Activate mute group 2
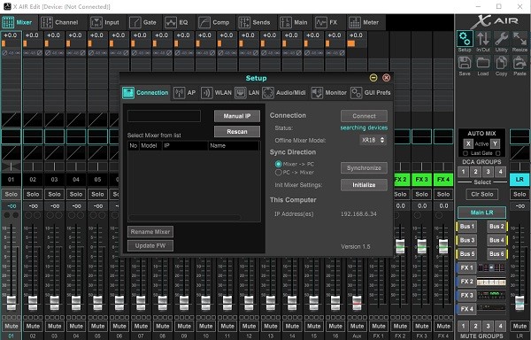The image size is (531, 340). click(x=475, y=326)
